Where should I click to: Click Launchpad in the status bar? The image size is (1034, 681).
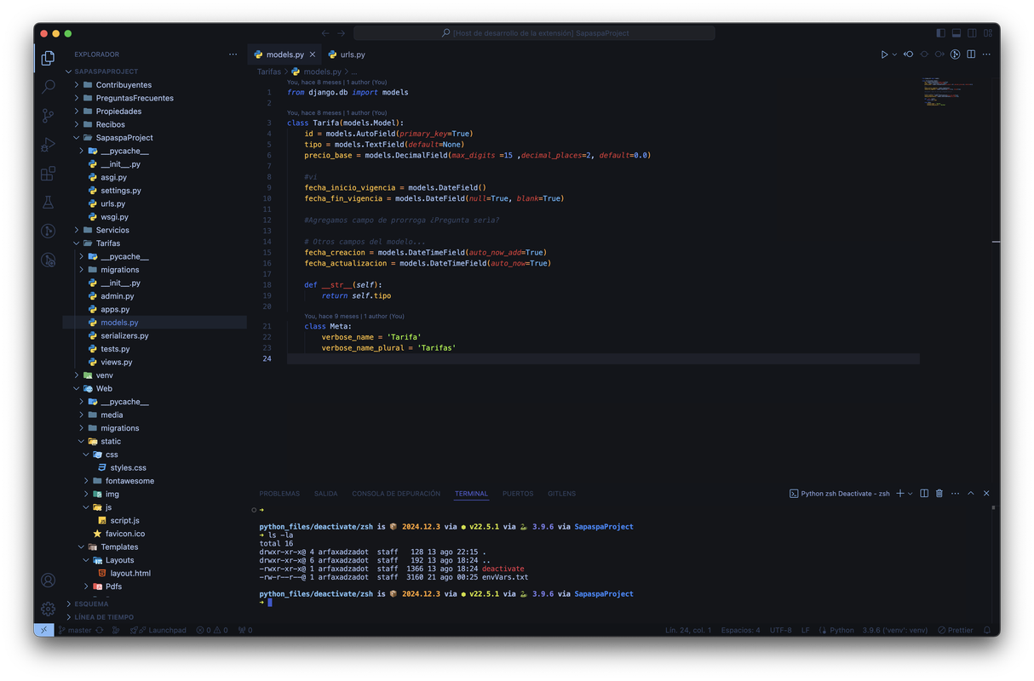(x=158, y=630)
